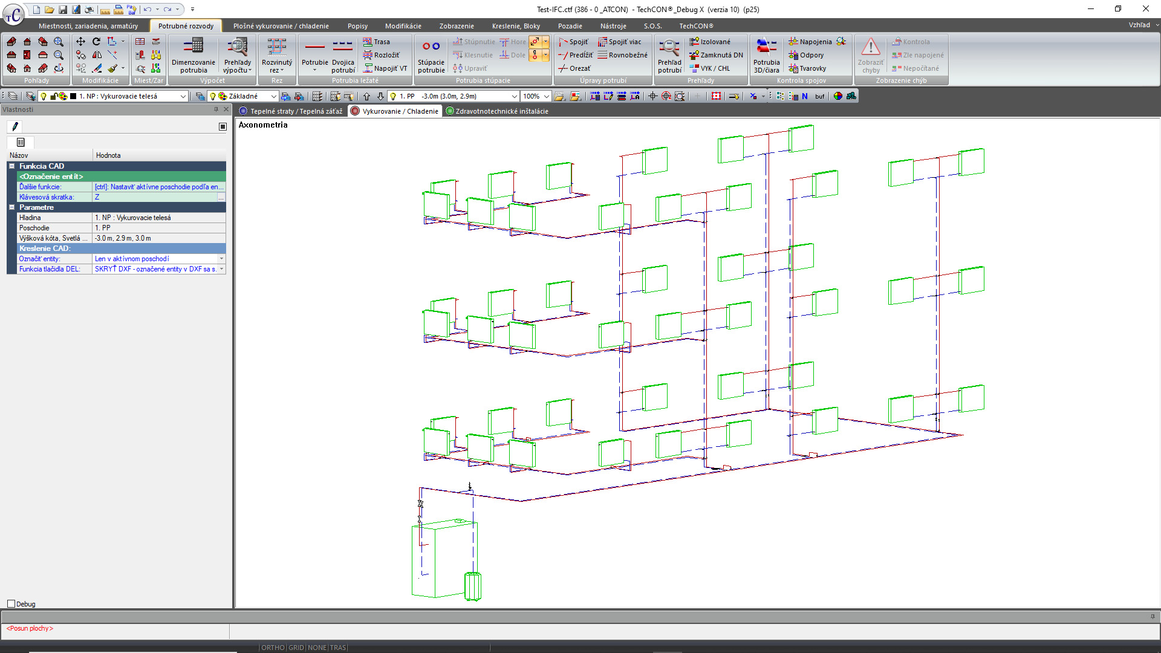
Task: Click the Stúpacie potrubie tool
Action: click(x=431, y=55)
